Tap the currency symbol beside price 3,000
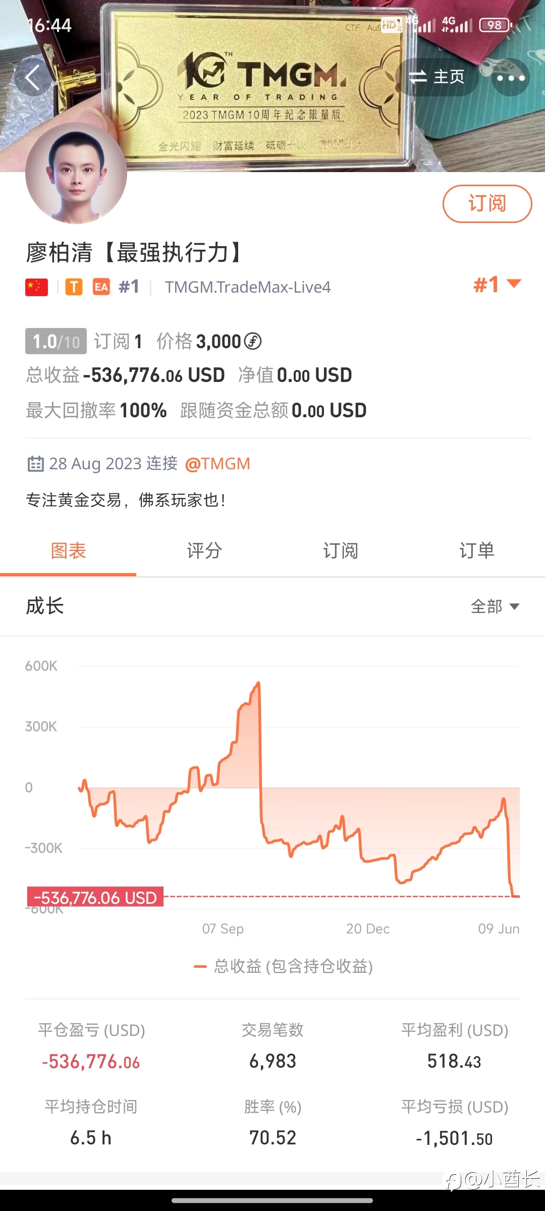The image size is (545, 1211). (253, 342)
